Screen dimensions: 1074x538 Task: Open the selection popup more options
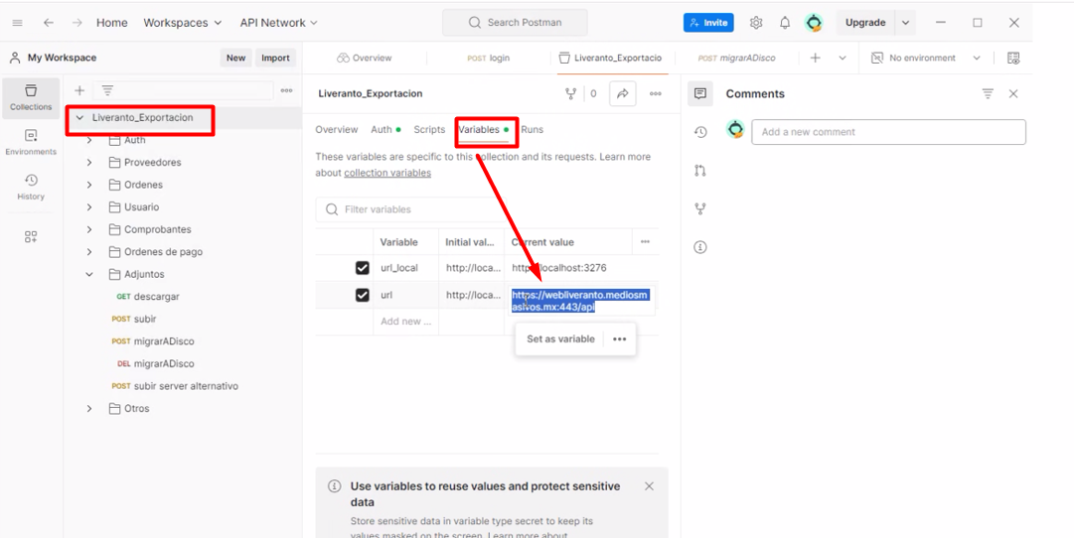[619, 338]
